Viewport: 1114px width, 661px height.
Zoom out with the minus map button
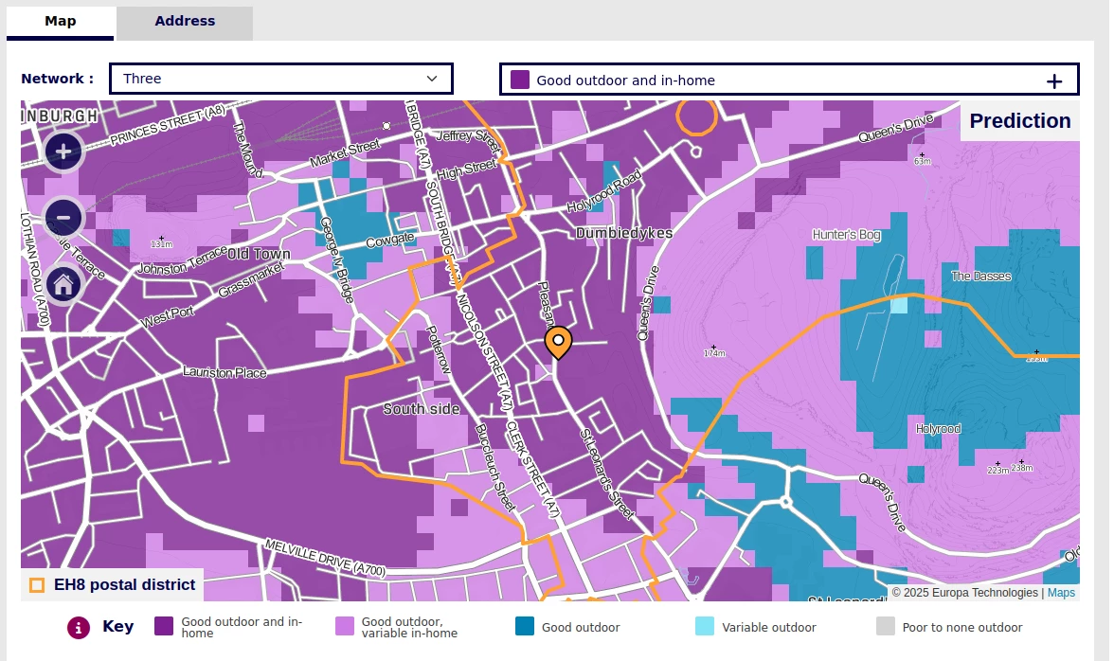[63, 217]
